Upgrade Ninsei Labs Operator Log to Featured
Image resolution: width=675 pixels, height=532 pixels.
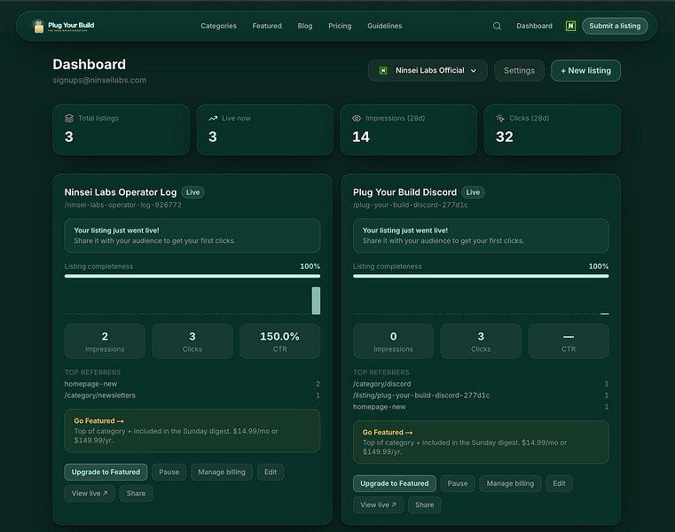[x=106, y=473]
